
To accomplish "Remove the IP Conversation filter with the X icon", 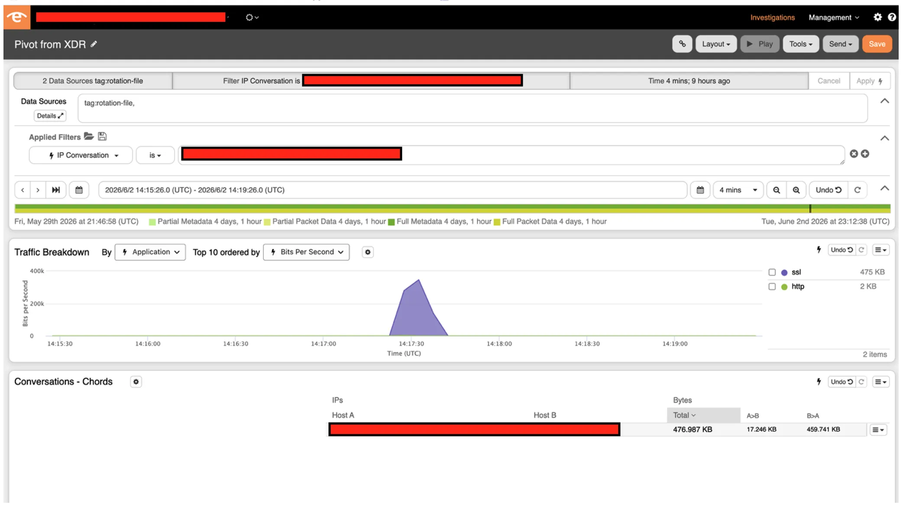I will tap(854, 154).
